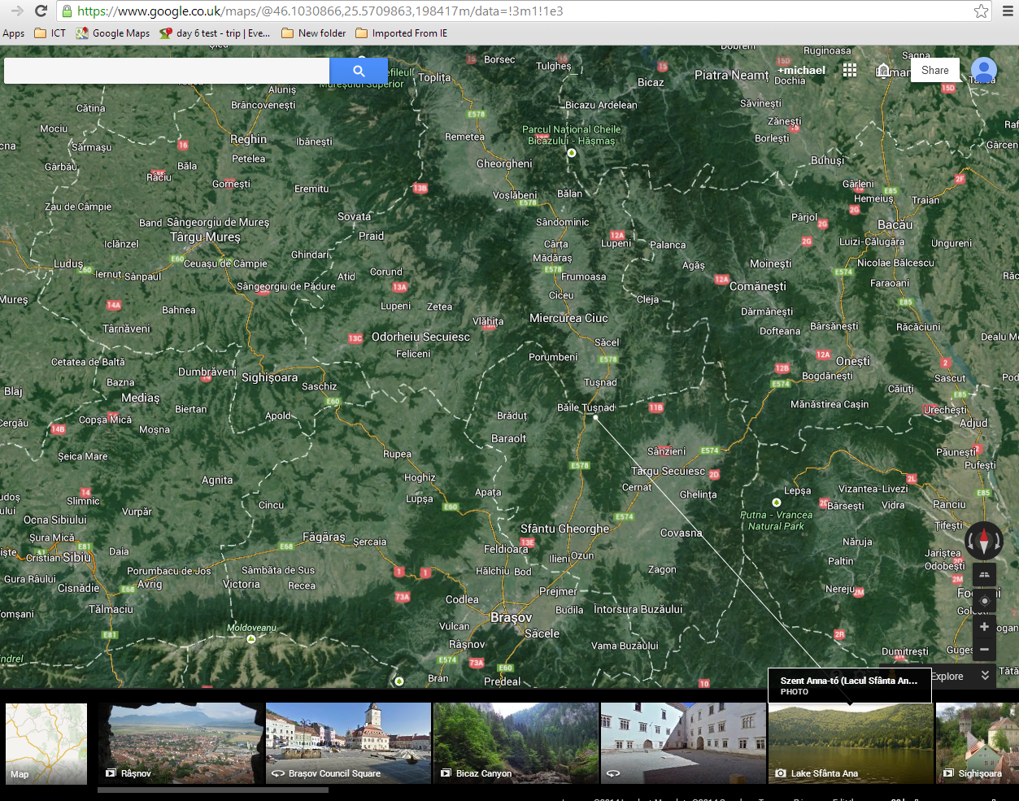This screenshot has height=801, width=1019.
Task: Open the ICT bookmarks folder
Action: tap(50, 33)
